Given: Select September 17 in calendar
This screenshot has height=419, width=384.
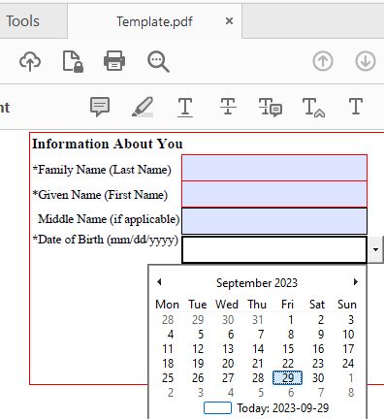Looking at the screenshot, I should [348, 349].
